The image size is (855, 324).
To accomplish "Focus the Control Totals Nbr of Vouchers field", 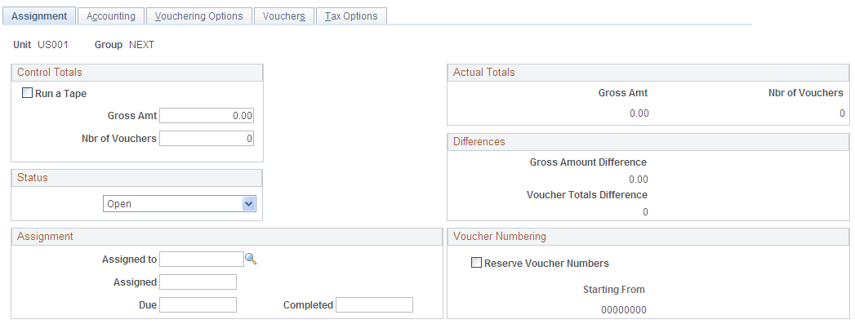I will [207, 138].
